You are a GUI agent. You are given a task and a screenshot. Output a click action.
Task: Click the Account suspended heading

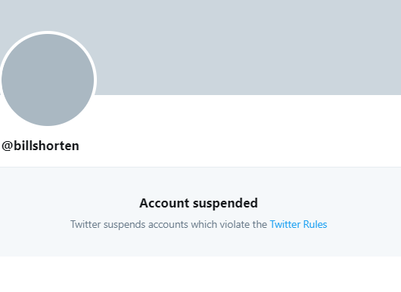tap(198, 203)
